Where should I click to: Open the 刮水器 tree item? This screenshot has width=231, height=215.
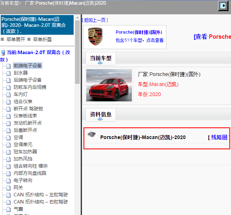(20, 73)
